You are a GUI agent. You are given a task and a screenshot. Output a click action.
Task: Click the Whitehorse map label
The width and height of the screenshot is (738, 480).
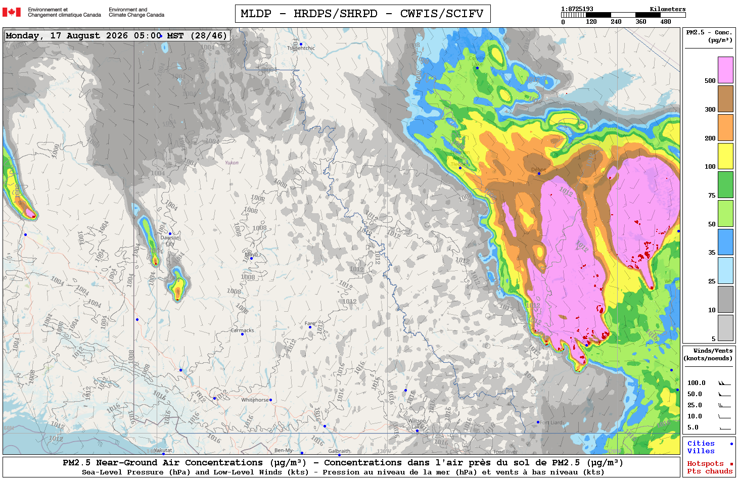[x=255, y=400]
